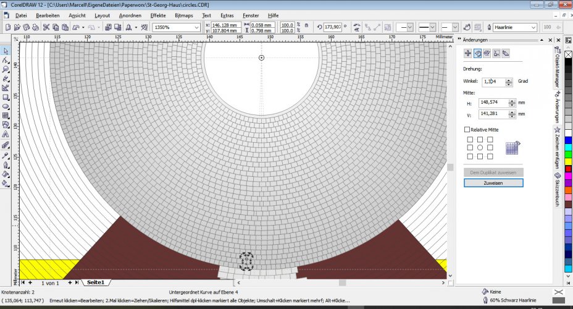Enable the Relative Mitte checkbox
573x309 pixels.
[467, 129]
